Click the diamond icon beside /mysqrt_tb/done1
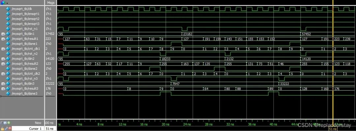The width and height of the screenshot is (356, 131). tap(8, 44)
